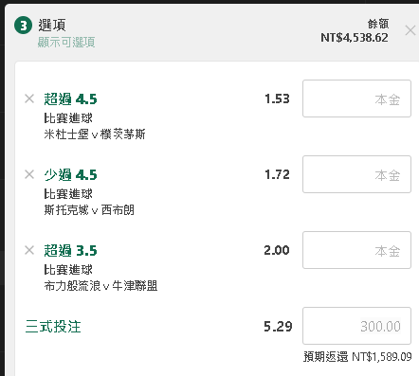Image resolution: width=419 pixels, height=376 pixels.
Task: Click the 選項 header title
Action: pos(52,25)
